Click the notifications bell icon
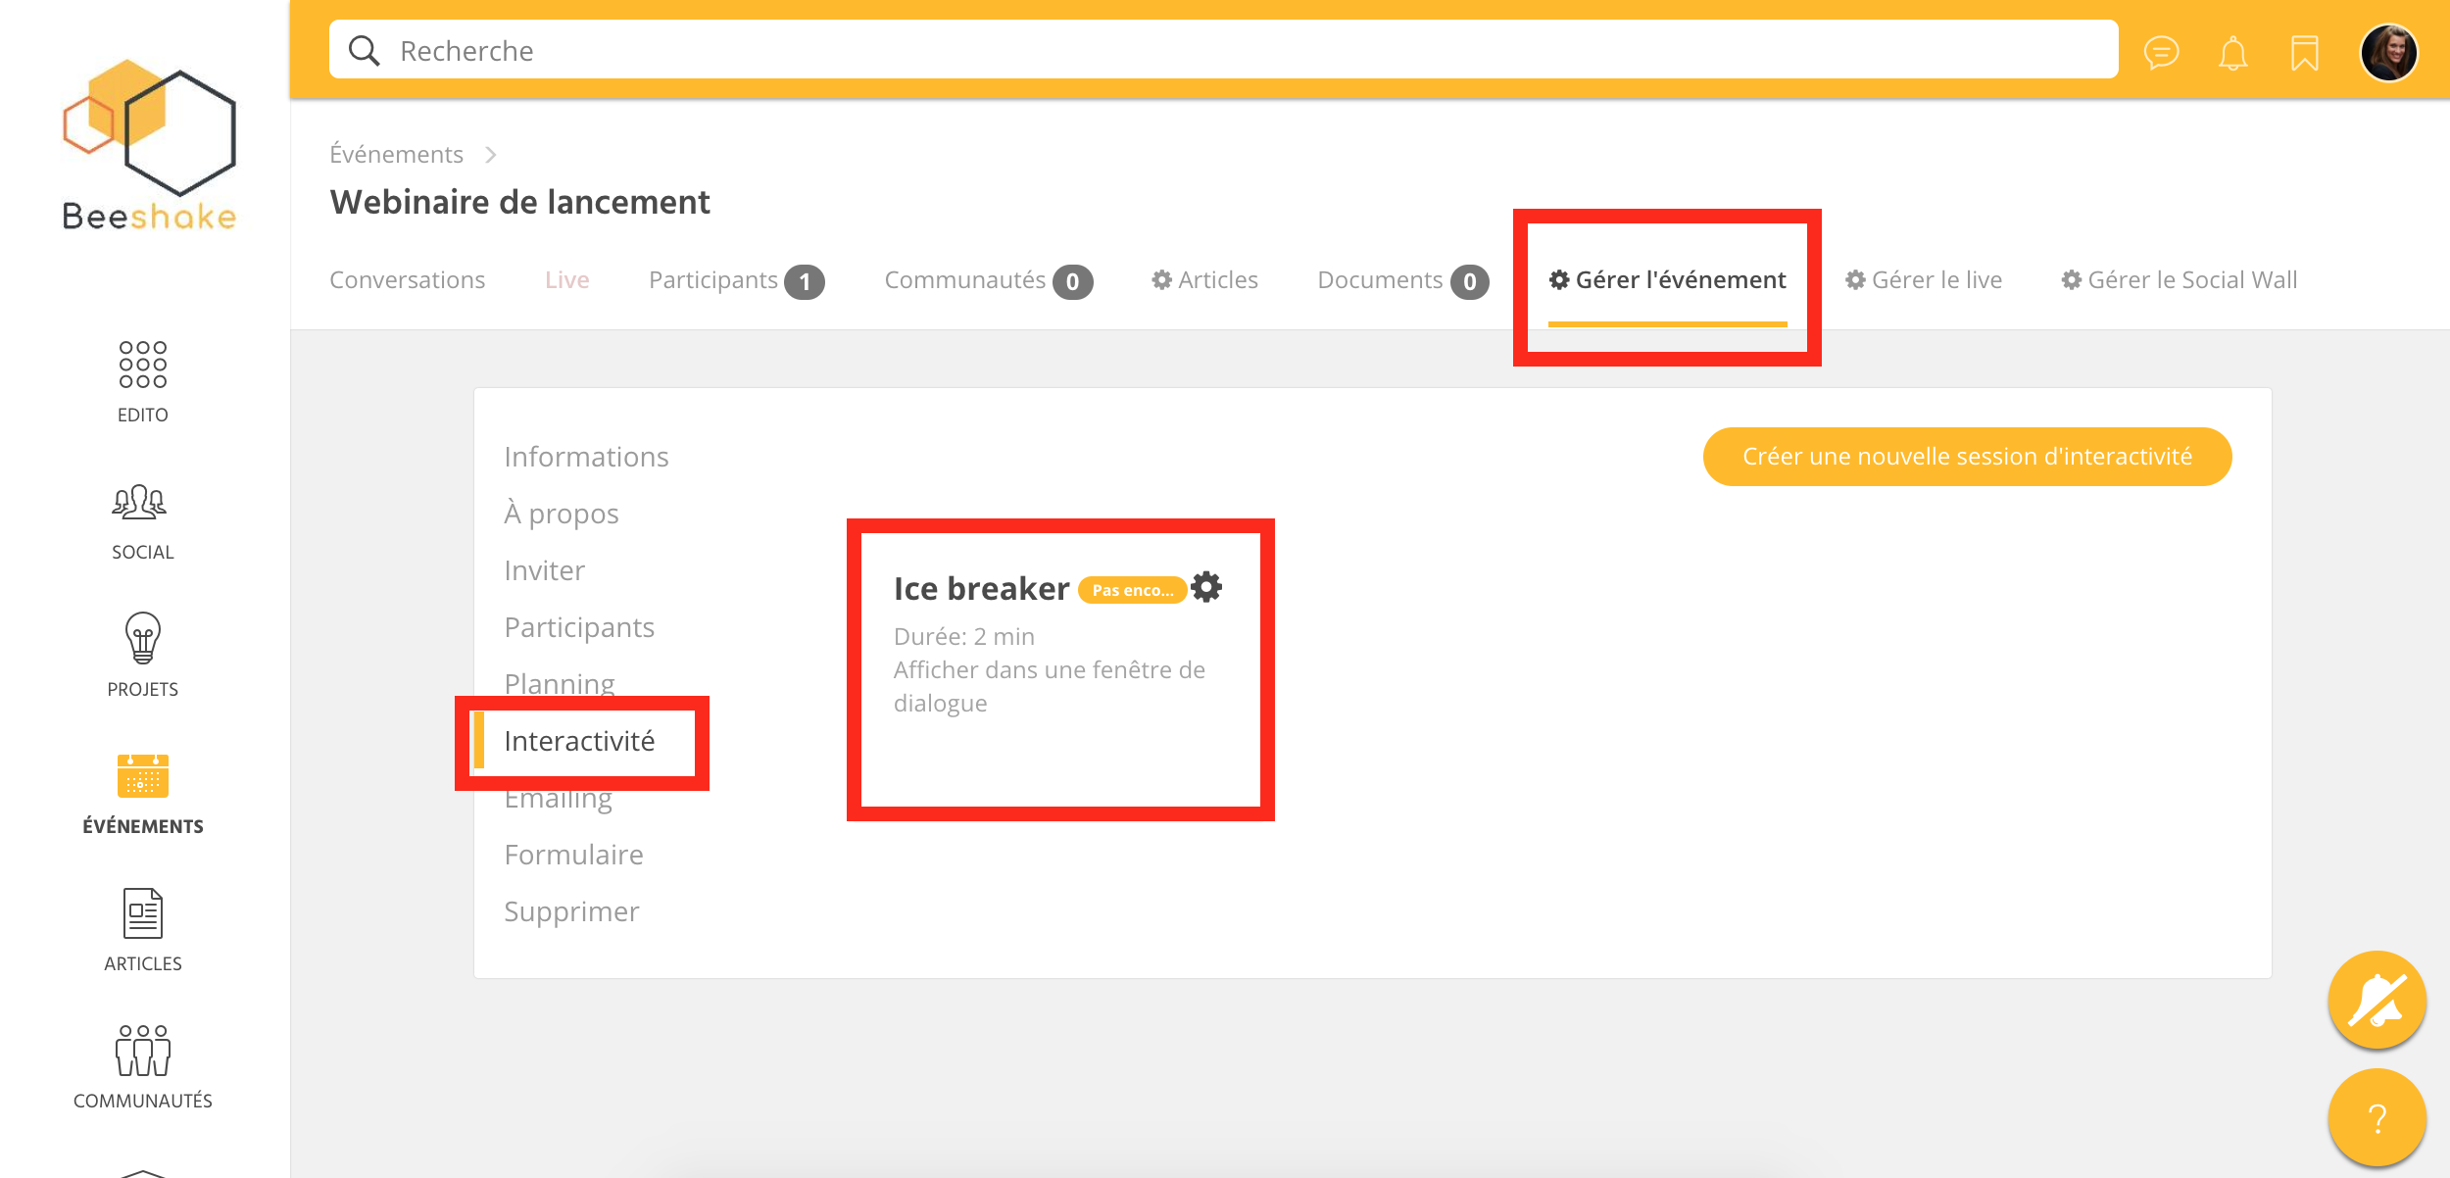This screenshot has height=1178, width=2450. point(2232,52)
